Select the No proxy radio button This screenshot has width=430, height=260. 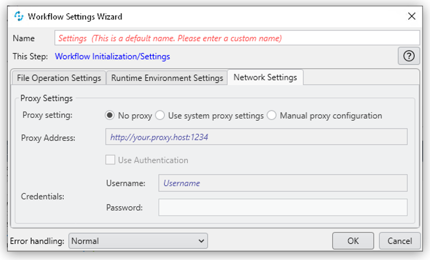tap(109, 115)
